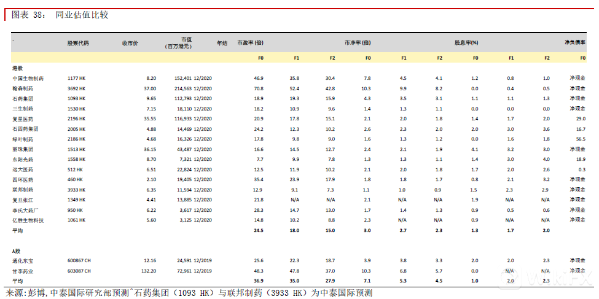Select stock code 1558 HK
Screen dimensions: 599x299
pyautogui.click(x=76, y=159)
